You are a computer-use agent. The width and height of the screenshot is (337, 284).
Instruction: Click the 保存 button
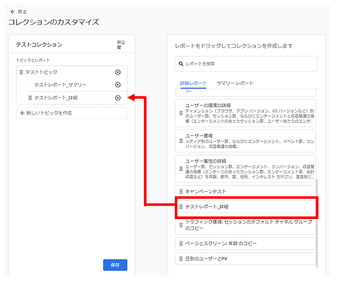click(x=115, y=265)
